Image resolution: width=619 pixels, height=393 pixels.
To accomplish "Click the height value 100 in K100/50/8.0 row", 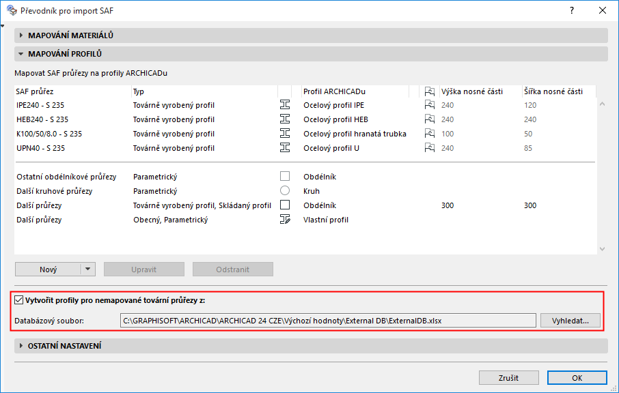I will (448, 134).
